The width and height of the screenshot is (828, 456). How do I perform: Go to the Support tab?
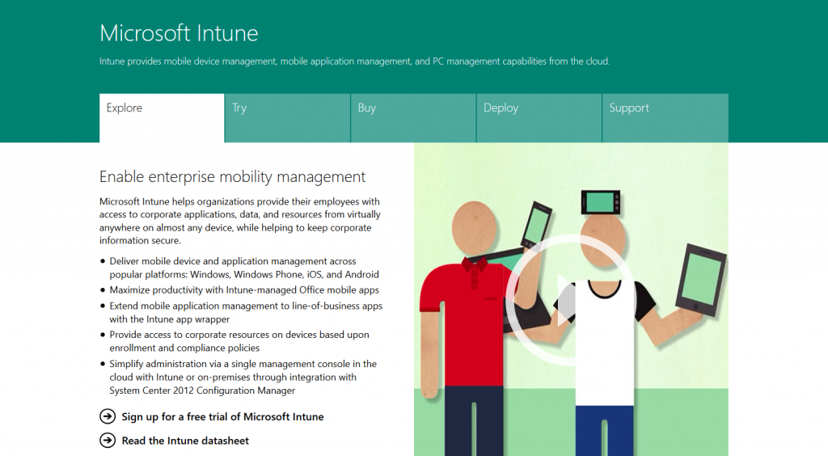pyautogui.click(x=665, y=118)
